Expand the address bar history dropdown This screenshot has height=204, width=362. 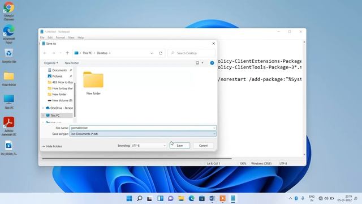click(152, 53)
